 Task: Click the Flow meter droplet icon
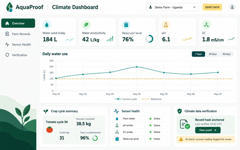(x=117, y=119)
